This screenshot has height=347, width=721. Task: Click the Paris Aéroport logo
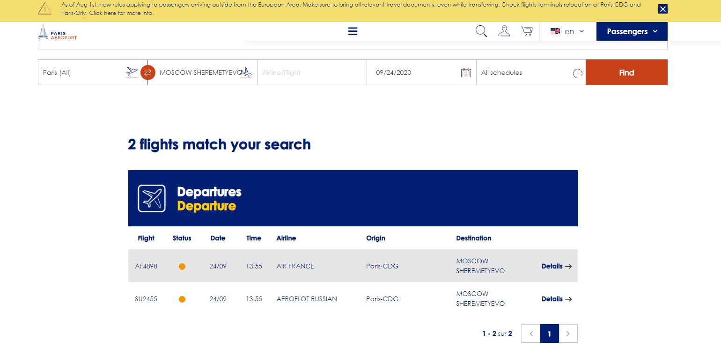pyautogui.click(x=57, y=32)
